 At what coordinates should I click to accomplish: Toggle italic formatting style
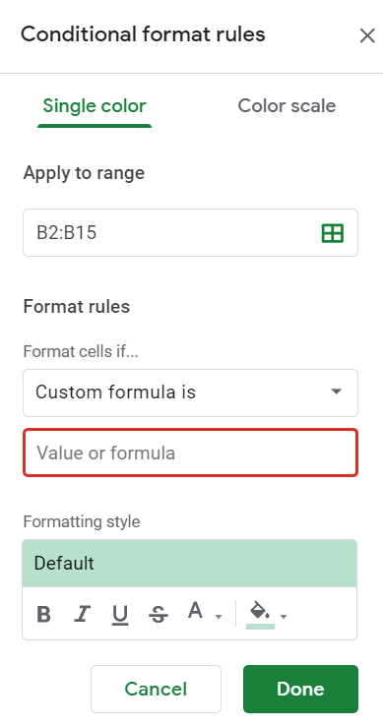click(82, 615)
